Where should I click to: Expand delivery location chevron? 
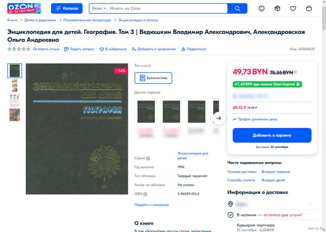[310, 204]
